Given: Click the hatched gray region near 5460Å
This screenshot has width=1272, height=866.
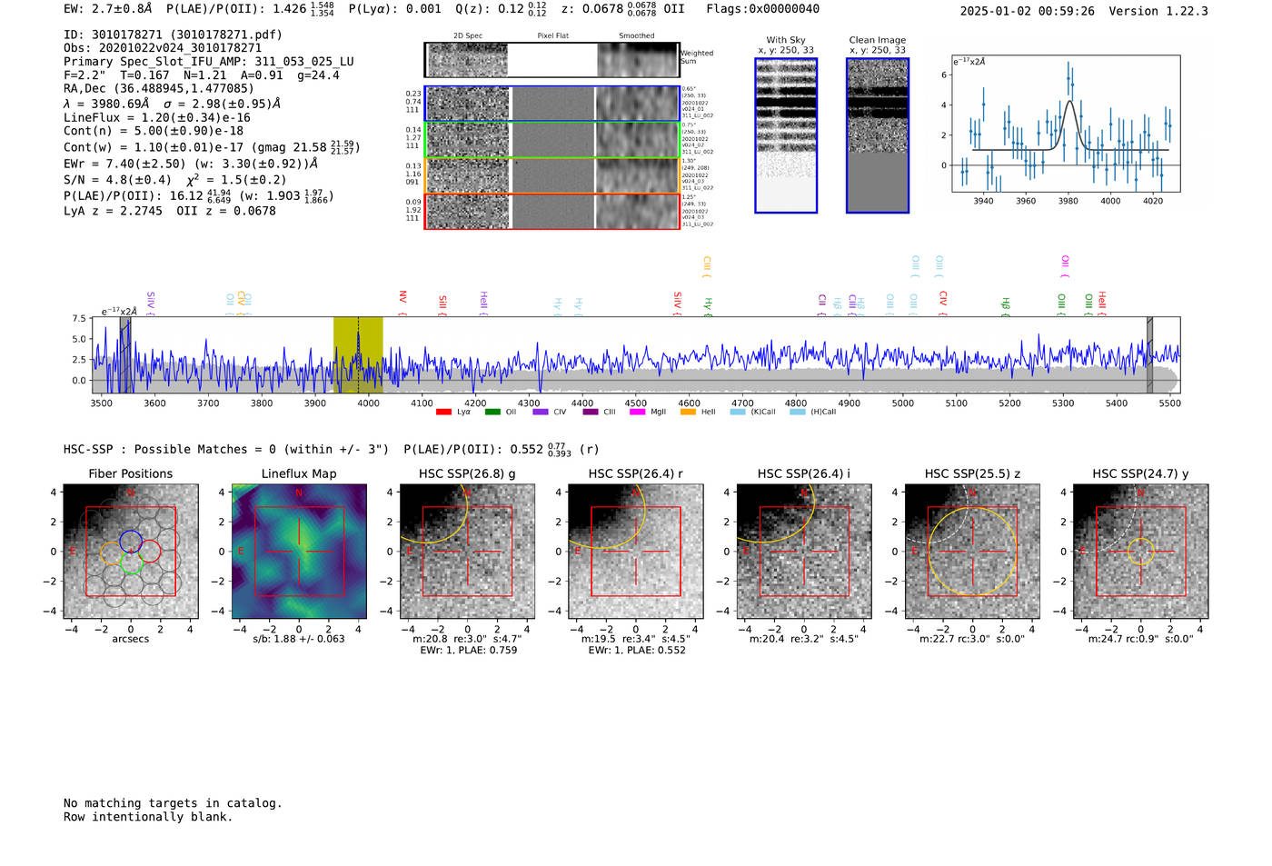Looking at the screenshot, I should [1149, 354].
